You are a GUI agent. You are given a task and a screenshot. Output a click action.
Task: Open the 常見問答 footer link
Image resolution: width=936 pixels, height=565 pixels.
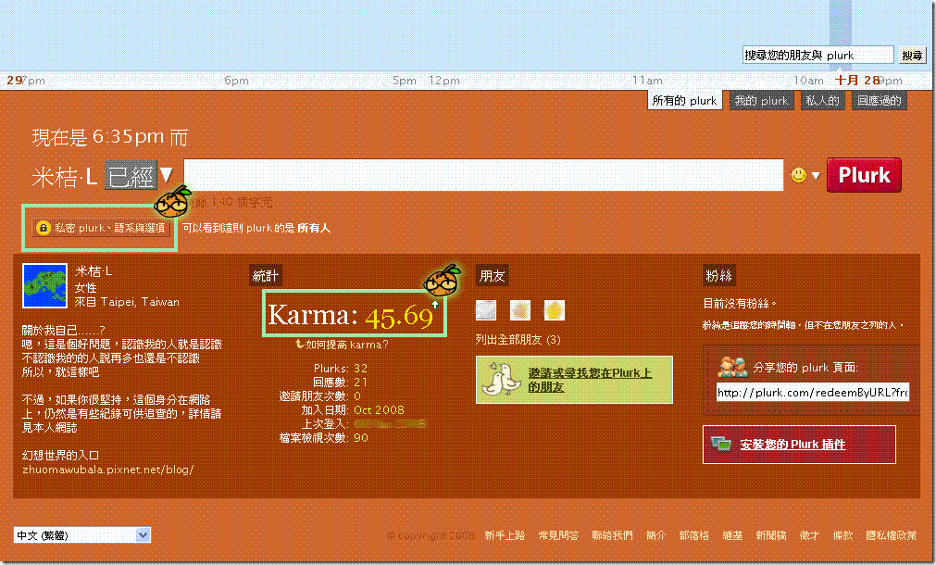[x=558, y=535]
